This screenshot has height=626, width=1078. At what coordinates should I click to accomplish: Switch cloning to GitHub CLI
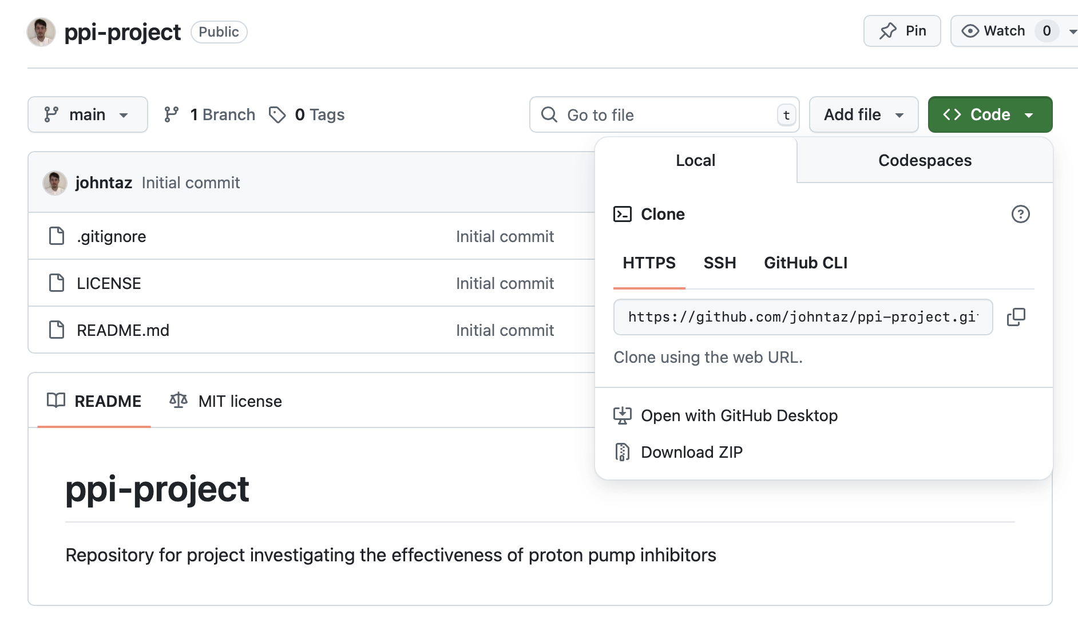click(805, 263)
